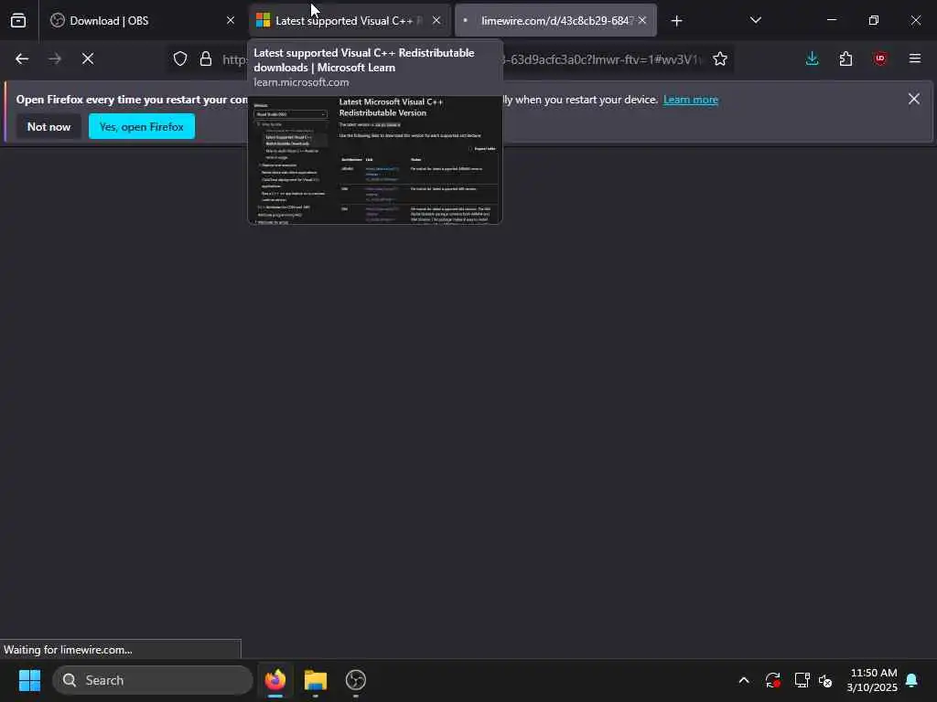This screenshot has height=702, width=937.
Task: Dismiss the Firefox startup notification bar
Action: pos(914,99)
